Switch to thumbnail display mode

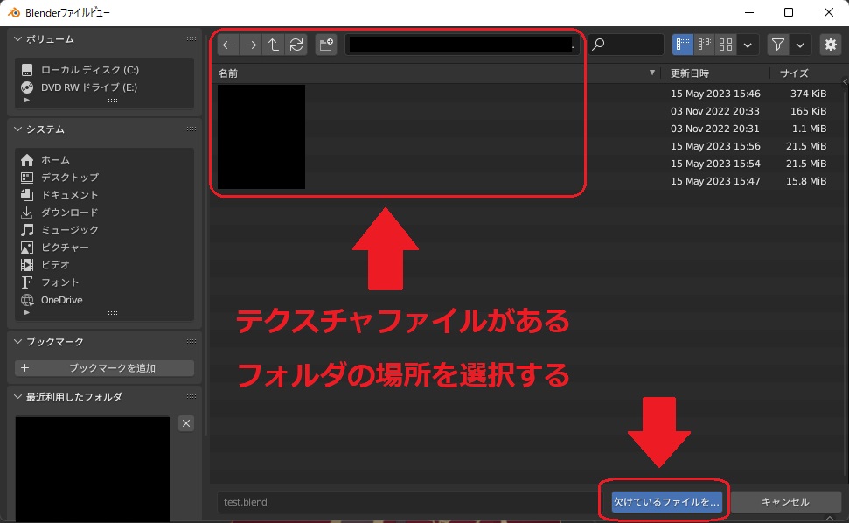pyautogui.click(x=726, y=45)
